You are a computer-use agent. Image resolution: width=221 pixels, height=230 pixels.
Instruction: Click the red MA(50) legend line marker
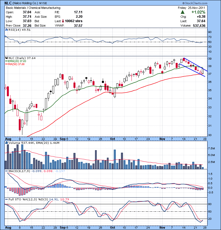pyautogui.click(x=6, y=64)
